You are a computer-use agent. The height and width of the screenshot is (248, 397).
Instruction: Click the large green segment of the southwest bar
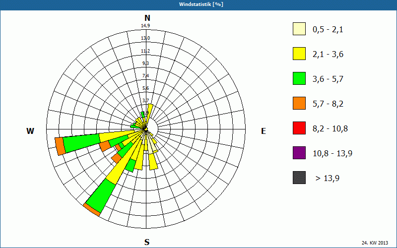[x=101, y=196]
